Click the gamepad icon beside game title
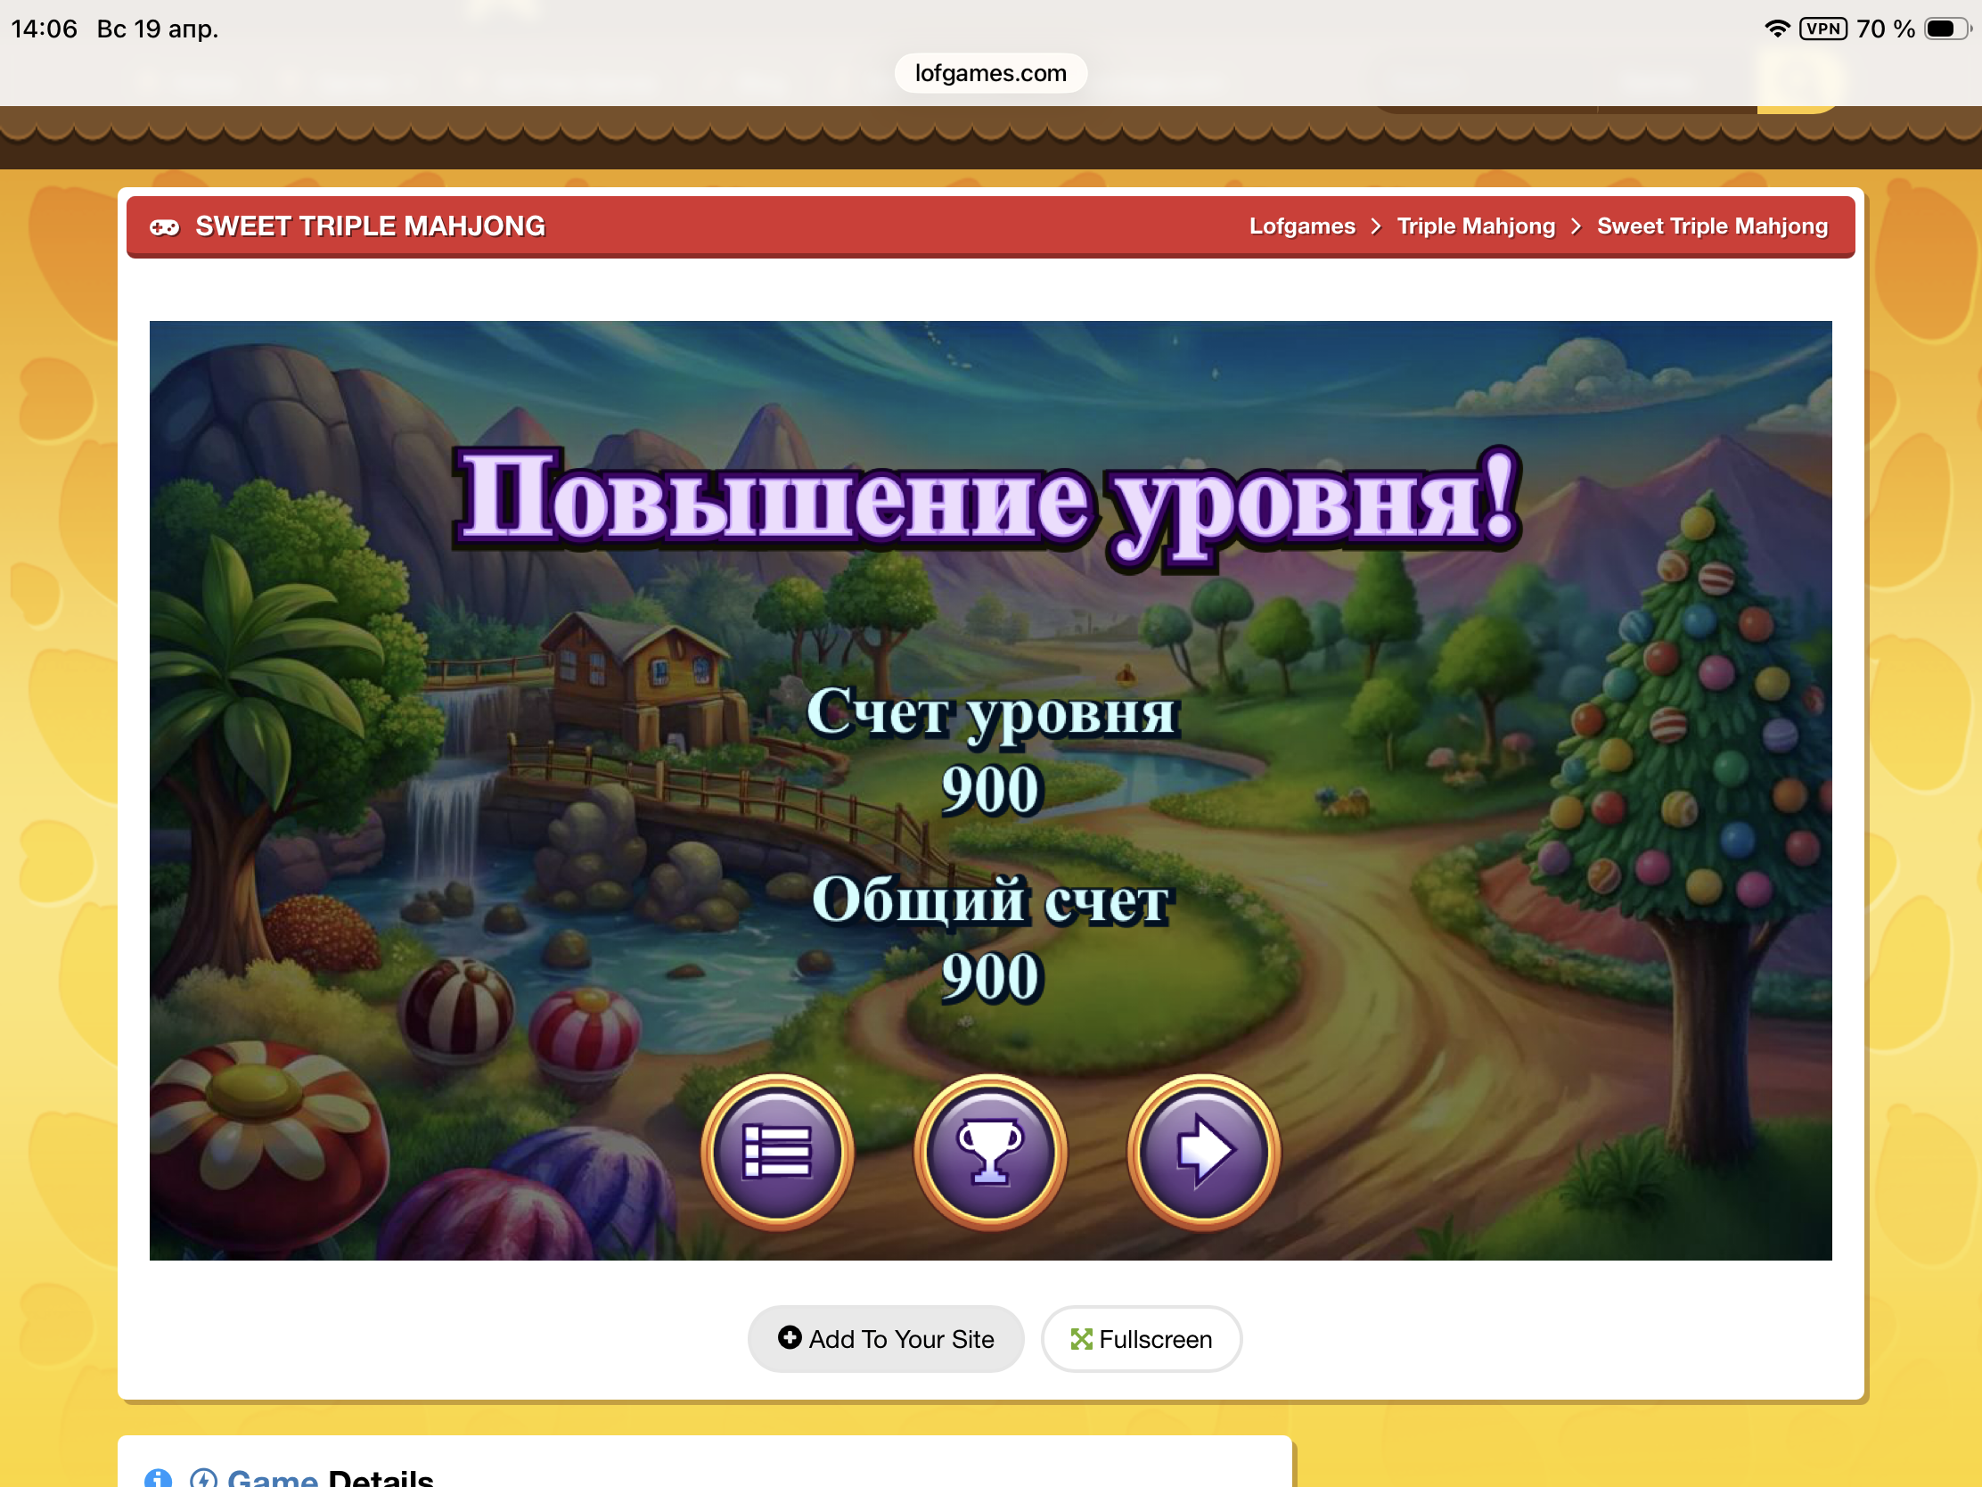The width and height of the screenshot is (1982, 1487). point(164,226)
